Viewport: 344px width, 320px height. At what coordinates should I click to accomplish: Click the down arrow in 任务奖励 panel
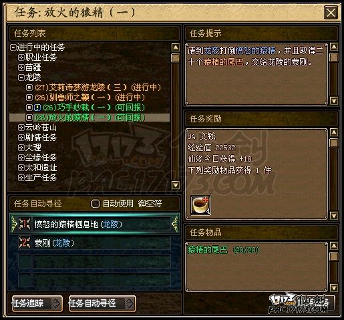pos(334,215)
